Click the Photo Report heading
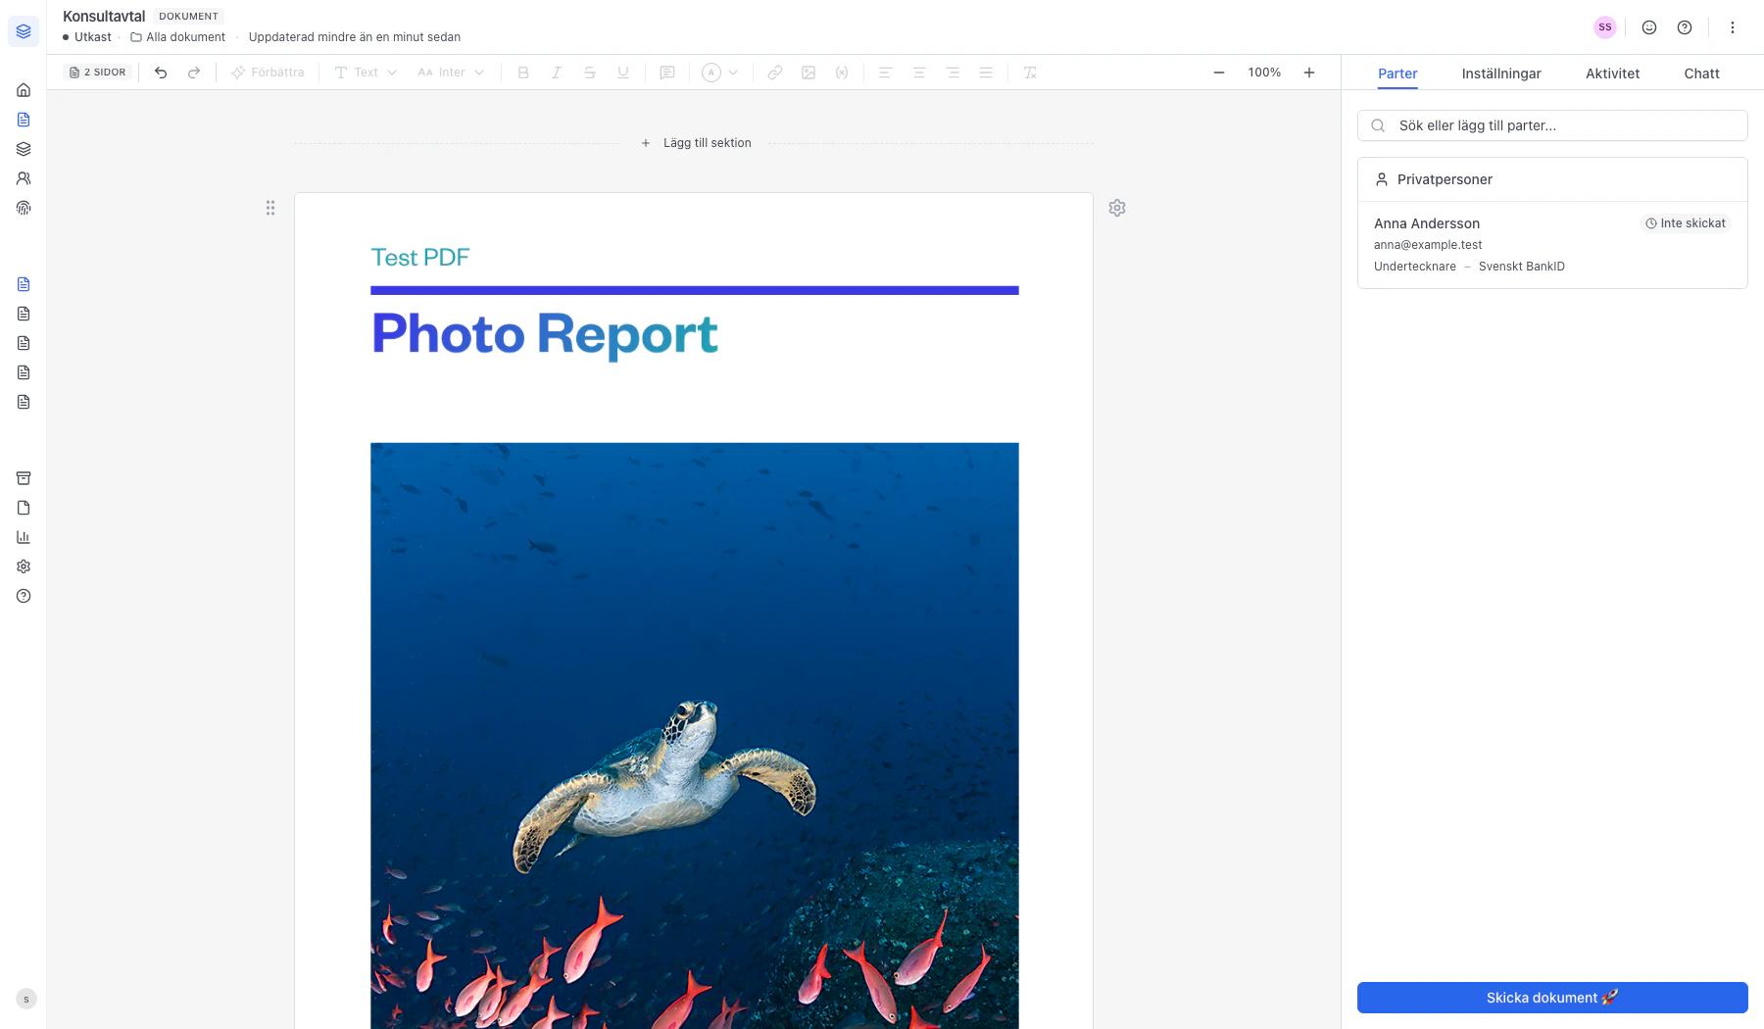This screenshot has height=1029, width=1764. point(545,334)
